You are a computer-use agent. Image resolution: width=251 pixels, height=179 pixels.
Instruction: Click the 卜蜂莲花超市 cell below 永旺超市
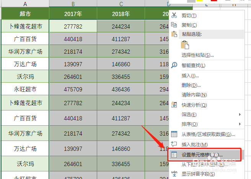pyautogui.click(x=25, y=103)
